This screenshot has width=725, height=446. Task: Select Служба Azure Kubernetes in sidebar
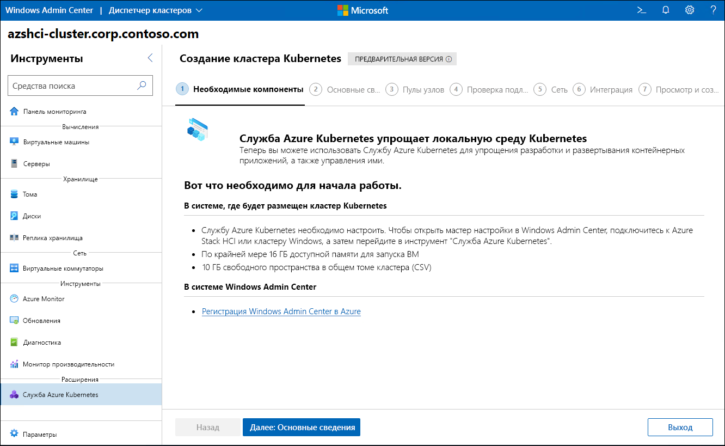point(81,395)
